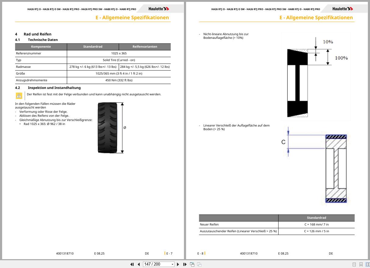This screenshot has width=370, height=268.
Task: Click 'Solid Tire (Curred - on)' cell
Action: pyautogui.click(x=119, y=60)
